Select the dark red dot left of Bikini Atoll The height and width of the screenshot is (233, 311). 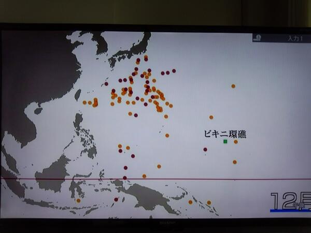click(205, 150)
